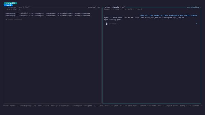Click the 'idle | flex:0' status line
Image resolution: width=205 pixels, height=115 pixels.
(x=12, y=9)
